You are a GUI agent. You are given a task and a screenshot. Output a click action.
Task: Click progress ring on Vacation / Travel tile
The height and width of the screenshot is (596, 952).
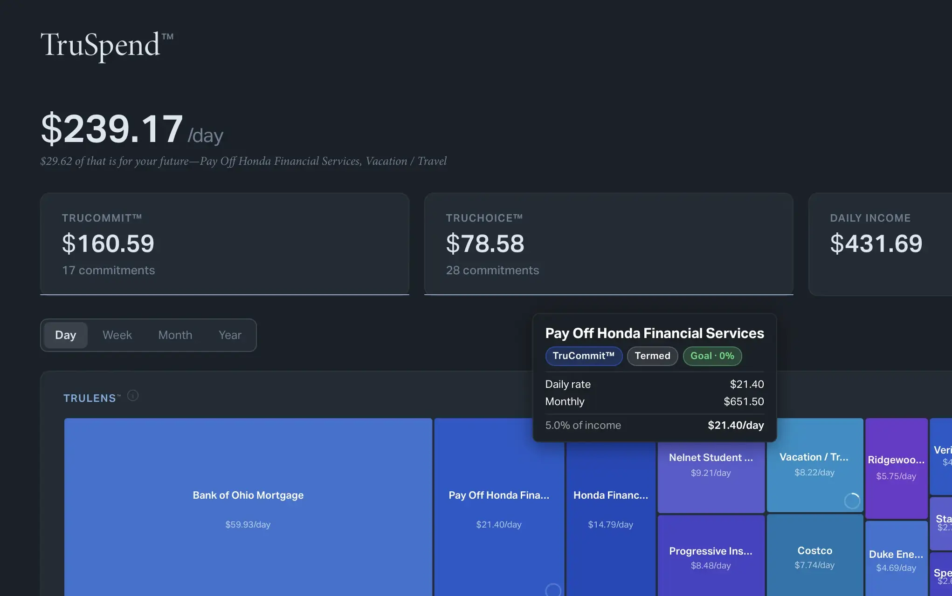point(852,501)
